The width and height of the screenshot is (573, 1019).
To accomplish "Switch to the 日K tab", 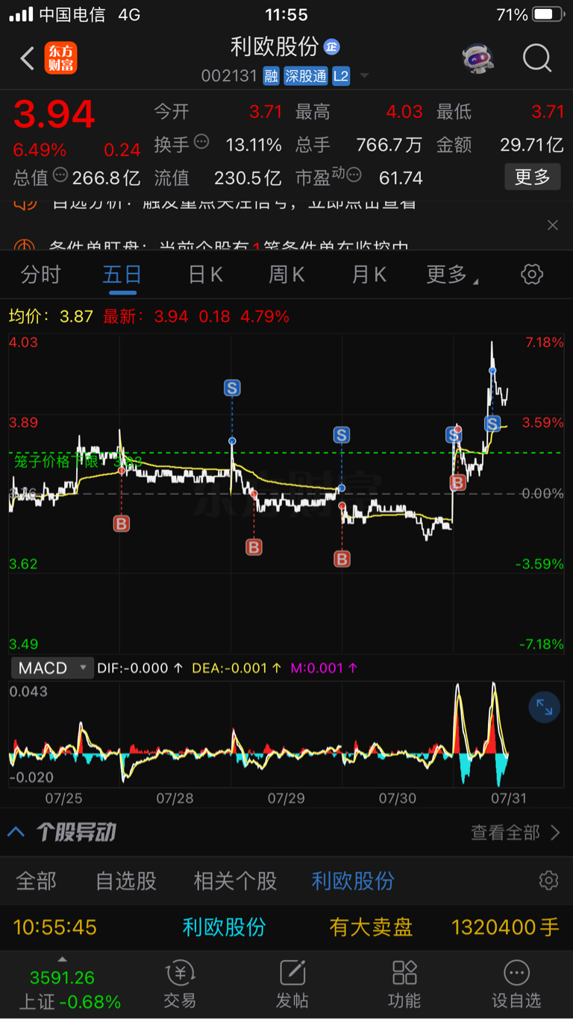I will (x=205, y=275).
